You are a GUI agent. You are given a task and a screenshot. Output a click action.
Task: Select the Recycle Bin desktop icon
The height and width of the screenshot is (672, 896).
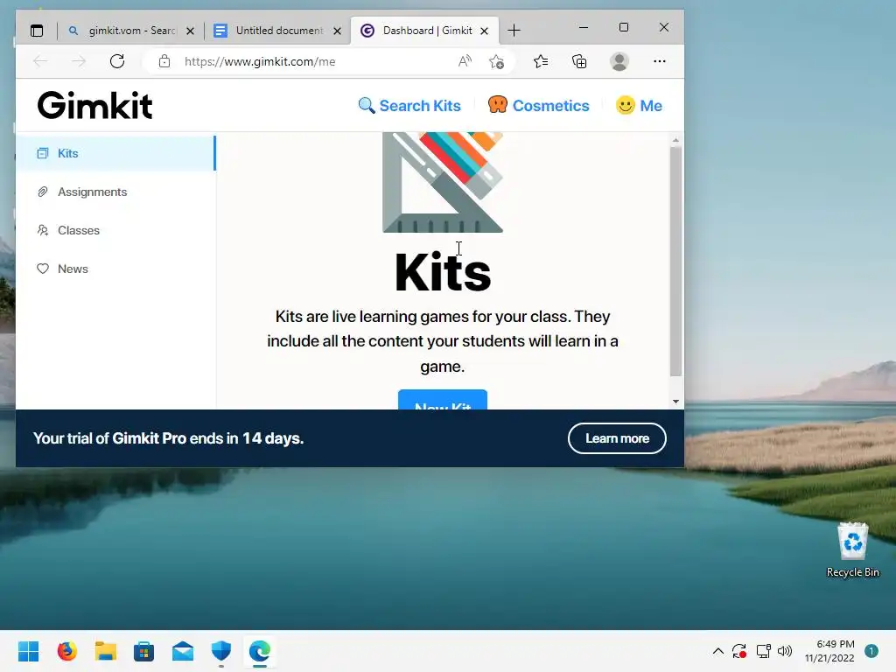853,549
